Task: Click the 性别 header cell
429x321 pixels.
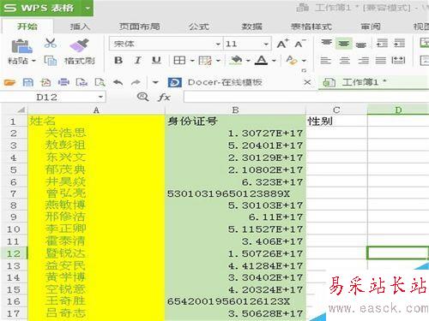Action: coord(336,122)
